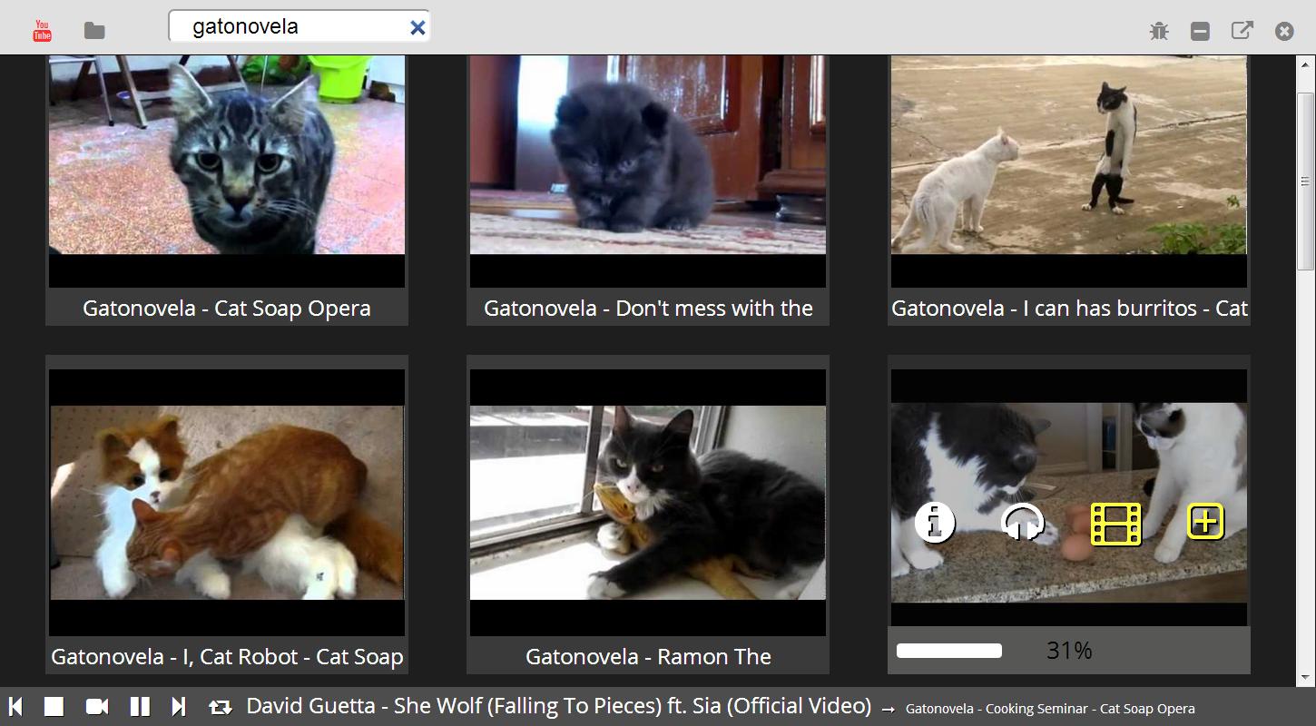The width and height of the screenshot is (1316, 726).
Task: Open the I, Cat Robot thumbnail
Action: [x=227, y=502]
